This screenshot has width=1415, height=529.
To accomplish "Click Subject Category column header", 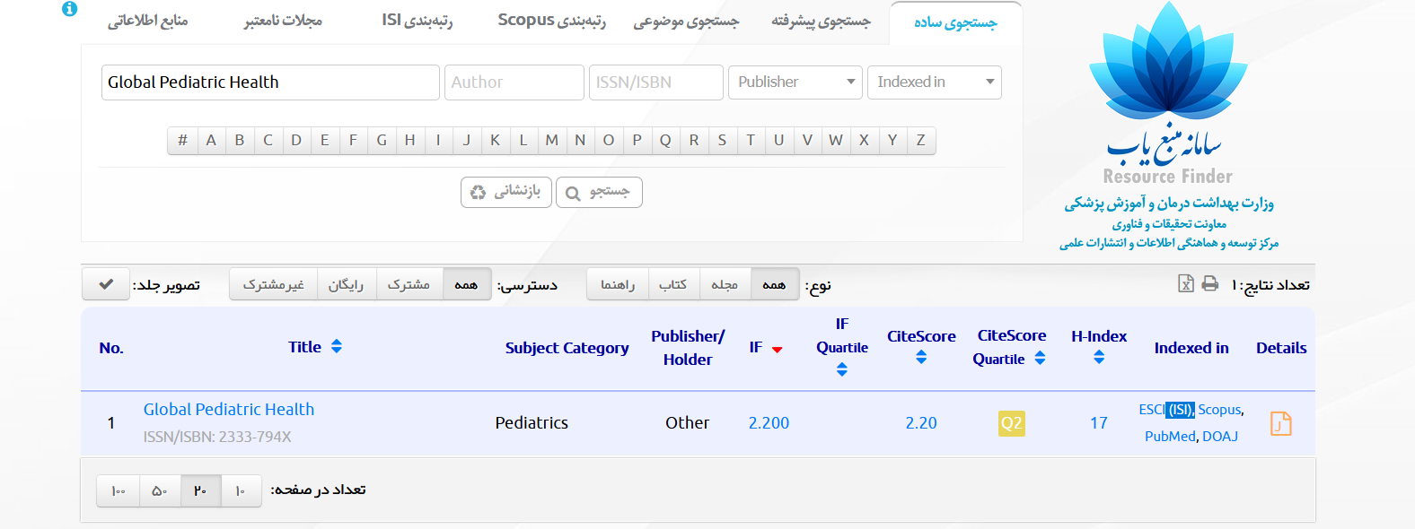I will 567,348.
